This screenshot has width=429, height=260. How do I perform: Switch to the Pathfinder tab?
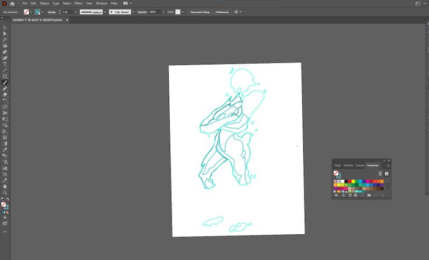tap(349, 165)
